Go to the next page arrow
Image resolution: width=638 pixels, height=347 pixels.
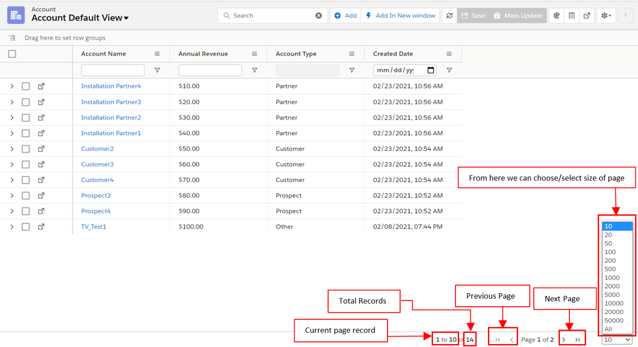[564, 340]
